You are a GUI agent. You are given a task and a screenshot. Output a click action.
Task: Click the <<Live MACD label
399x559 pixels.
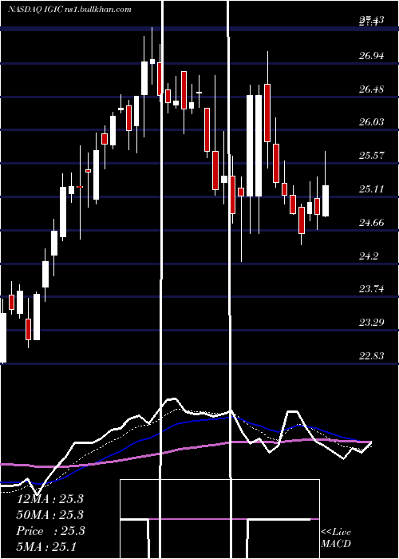click(336, 537)
